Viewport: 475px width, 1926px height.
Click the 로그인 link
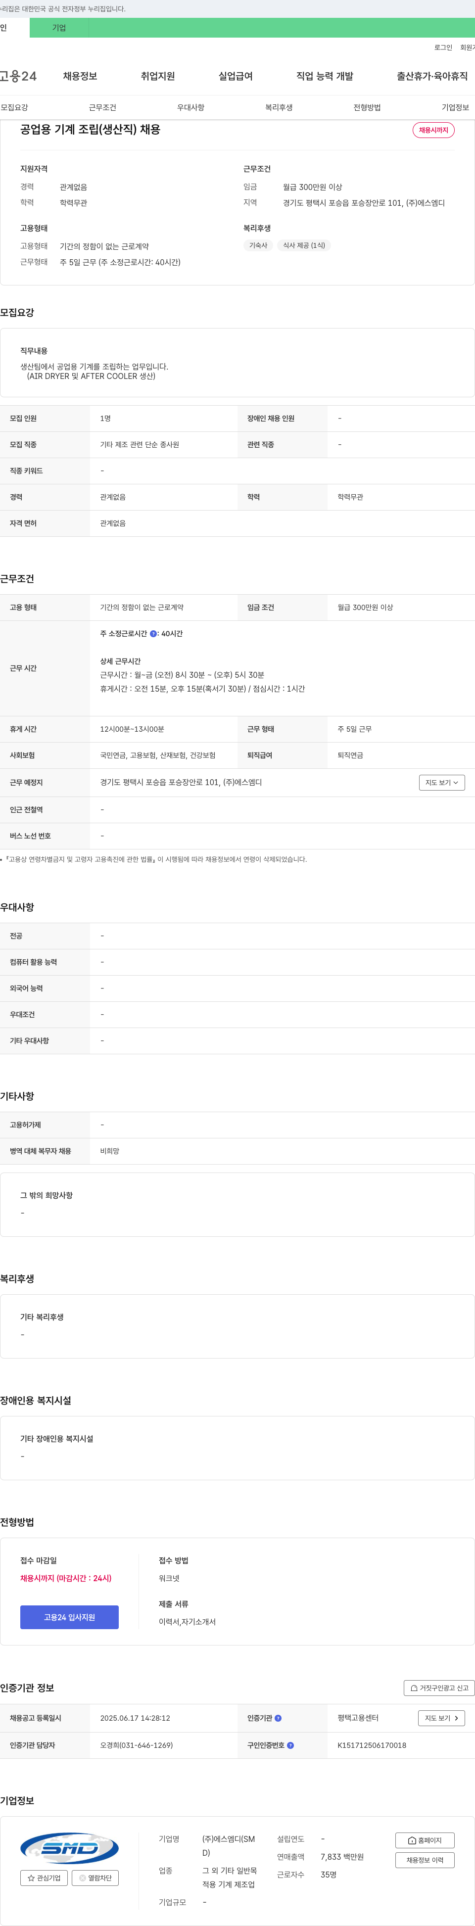[443, 47]
